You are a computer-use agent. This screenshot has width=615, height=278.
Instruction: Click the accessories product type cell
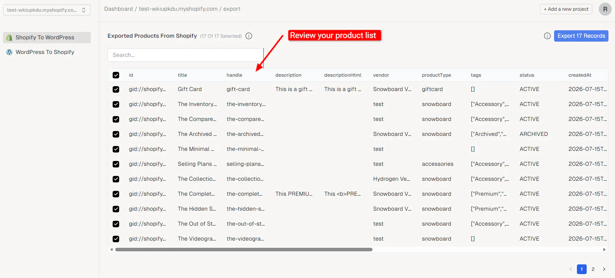pyautogui.click(x=438, y=164)
